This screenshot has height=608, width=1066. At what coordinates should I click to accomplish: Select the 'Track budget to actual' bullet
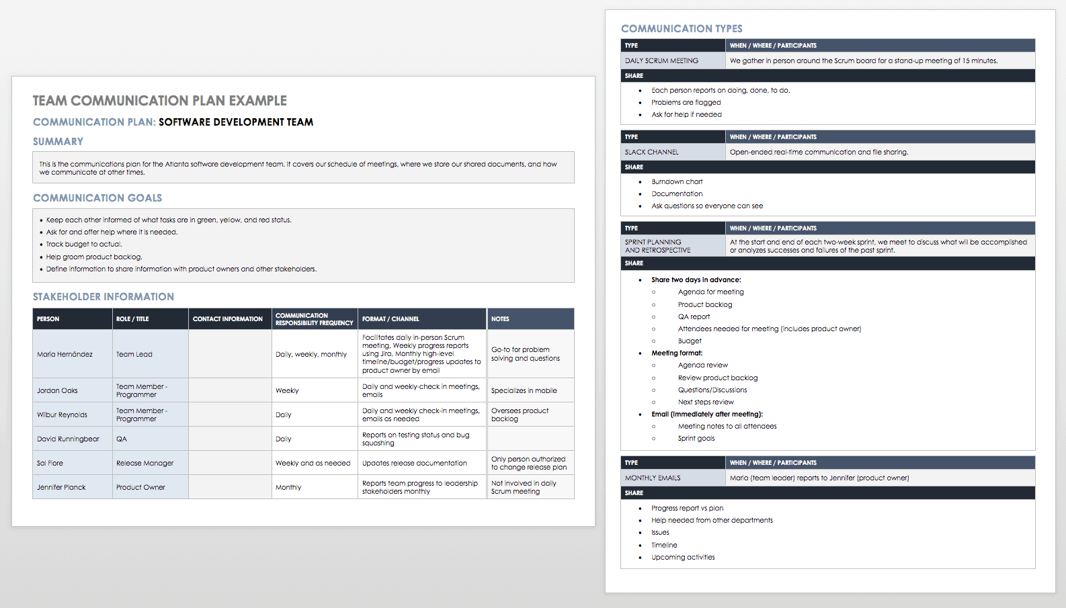(84, 245)
